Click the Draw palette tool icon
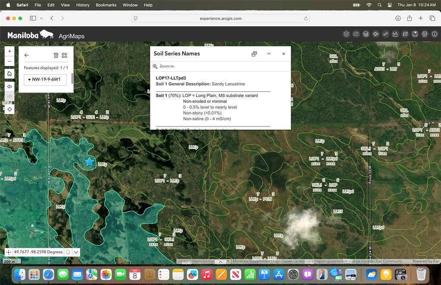441x285 pixels. pos(376,34)
